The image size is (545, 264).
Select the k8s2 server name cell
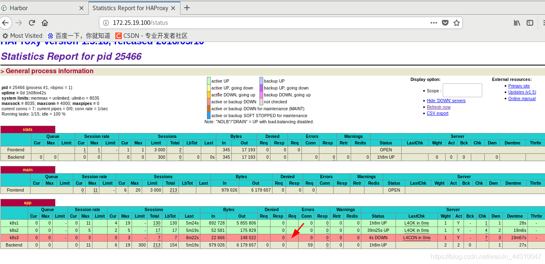coord(14,230)
